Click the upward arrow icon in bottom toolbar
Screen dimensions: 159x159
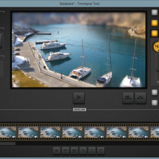click(66, 151)
